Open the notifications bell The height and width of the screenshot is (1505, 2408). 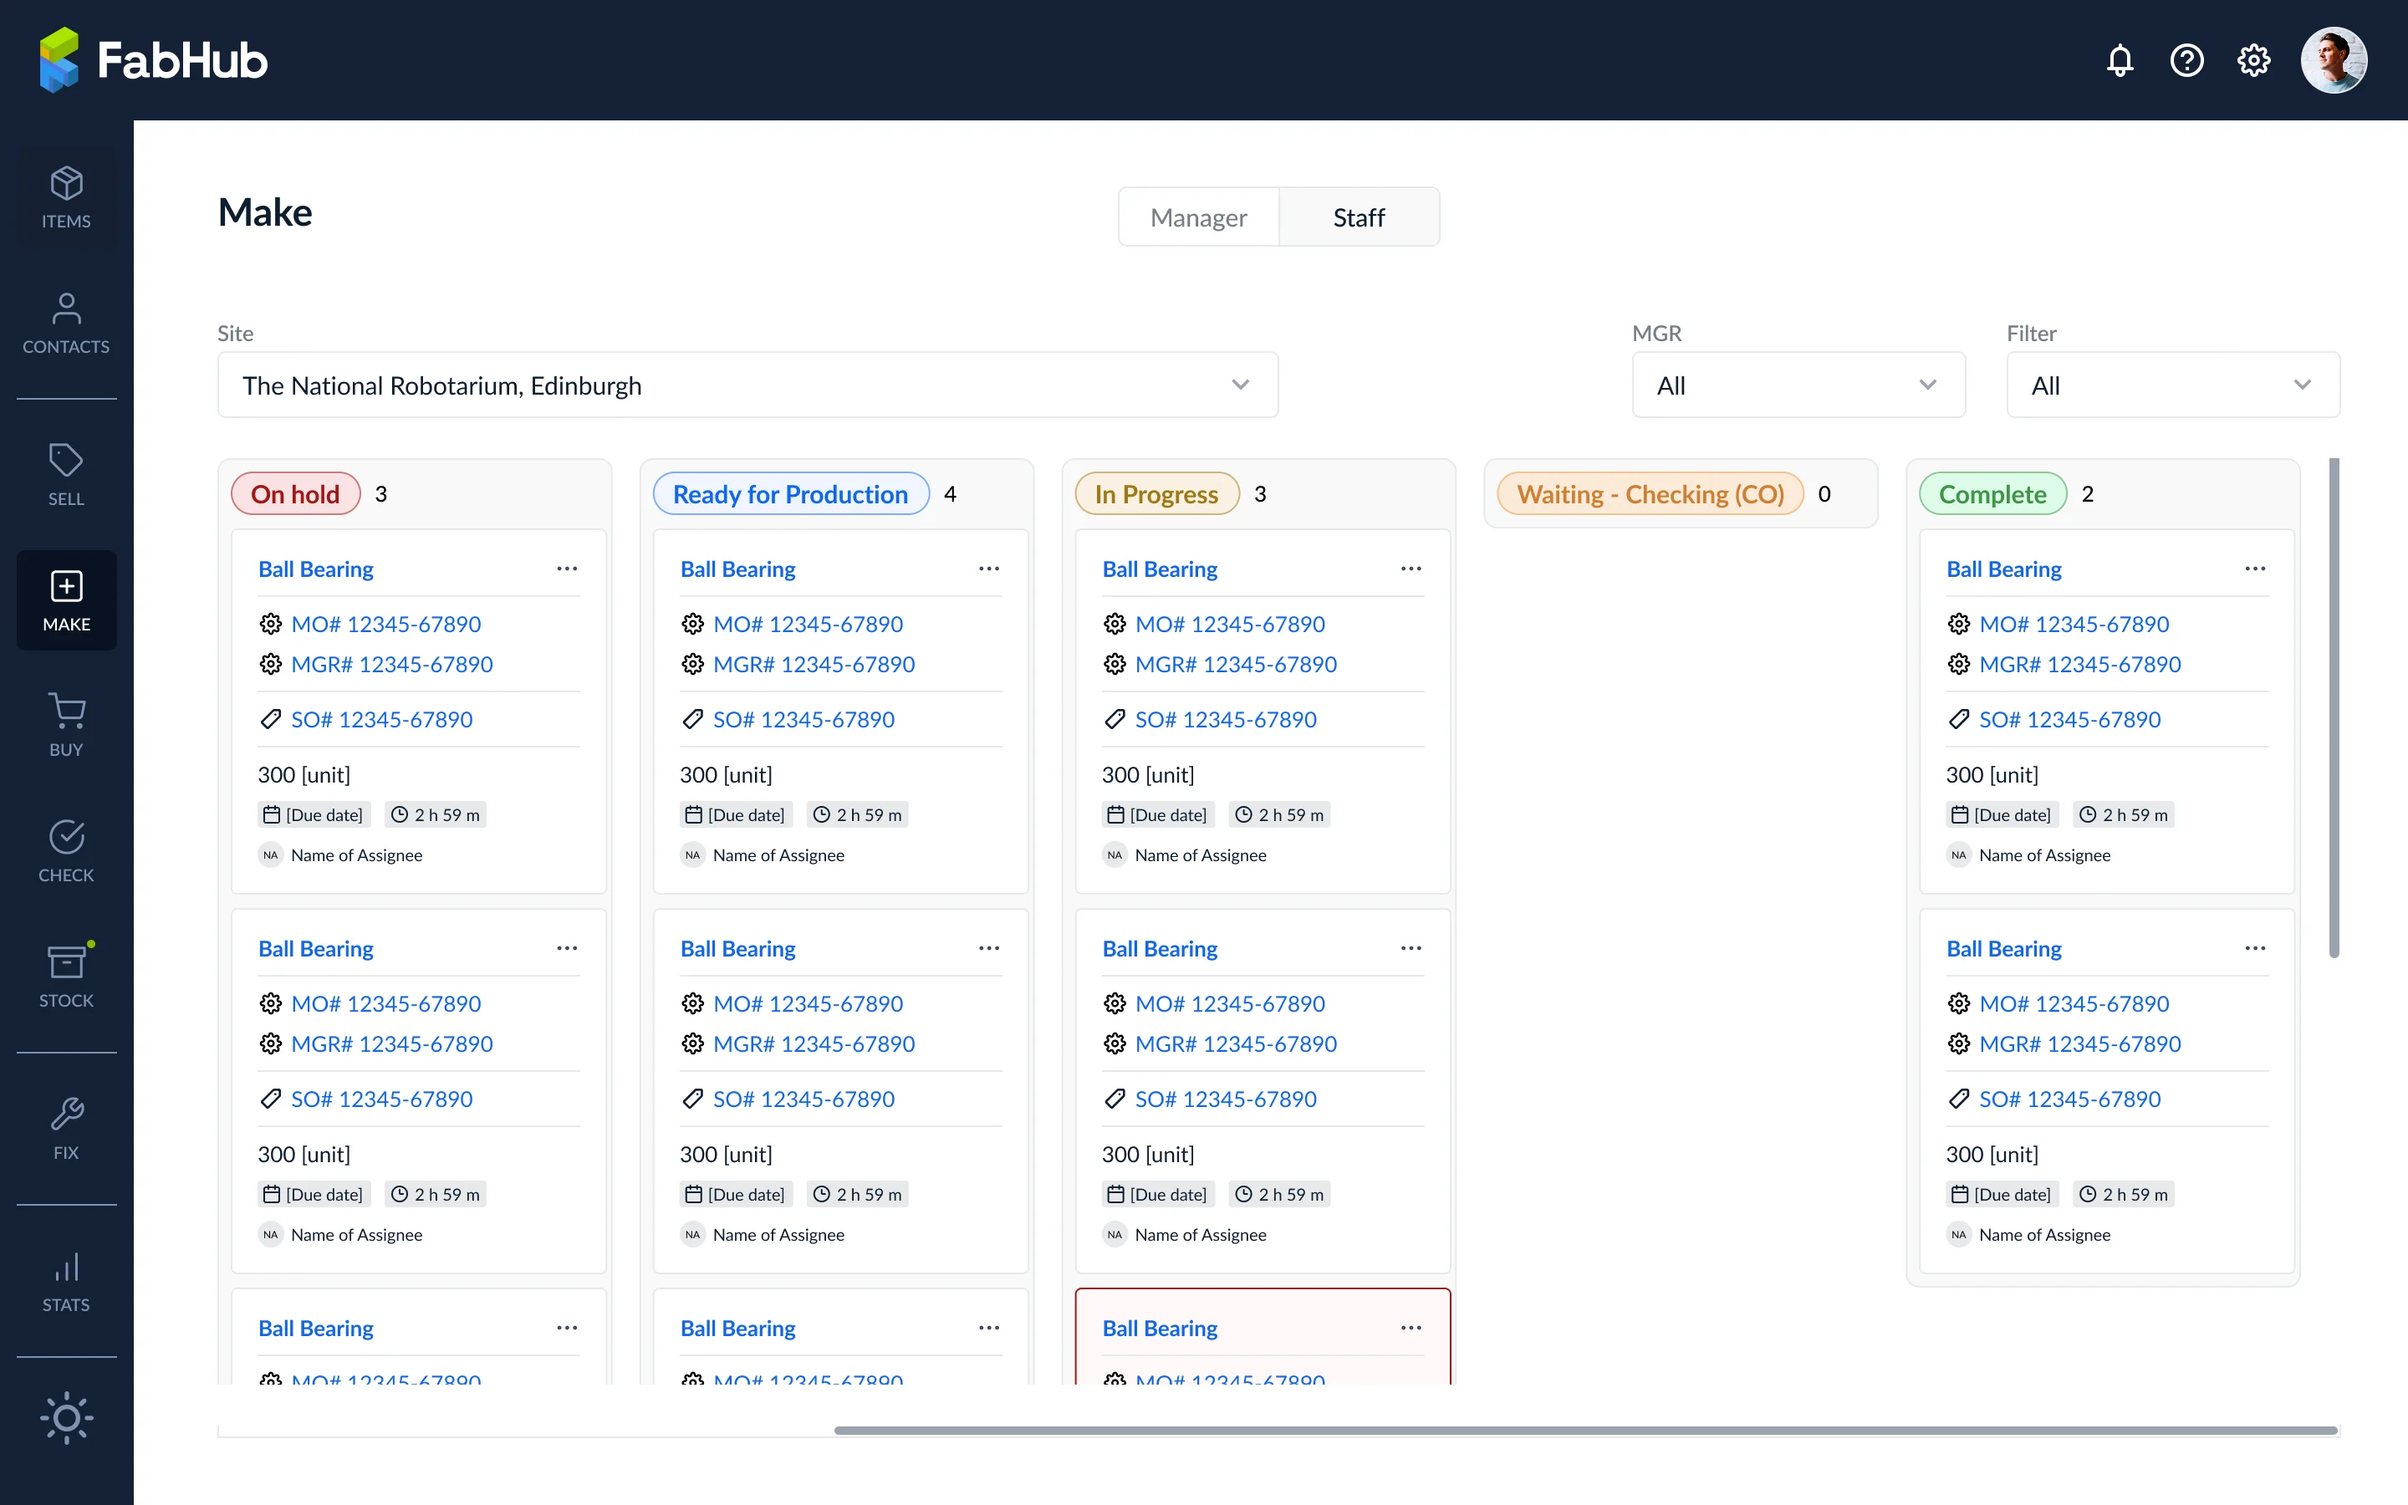[x=2120, y=61]
